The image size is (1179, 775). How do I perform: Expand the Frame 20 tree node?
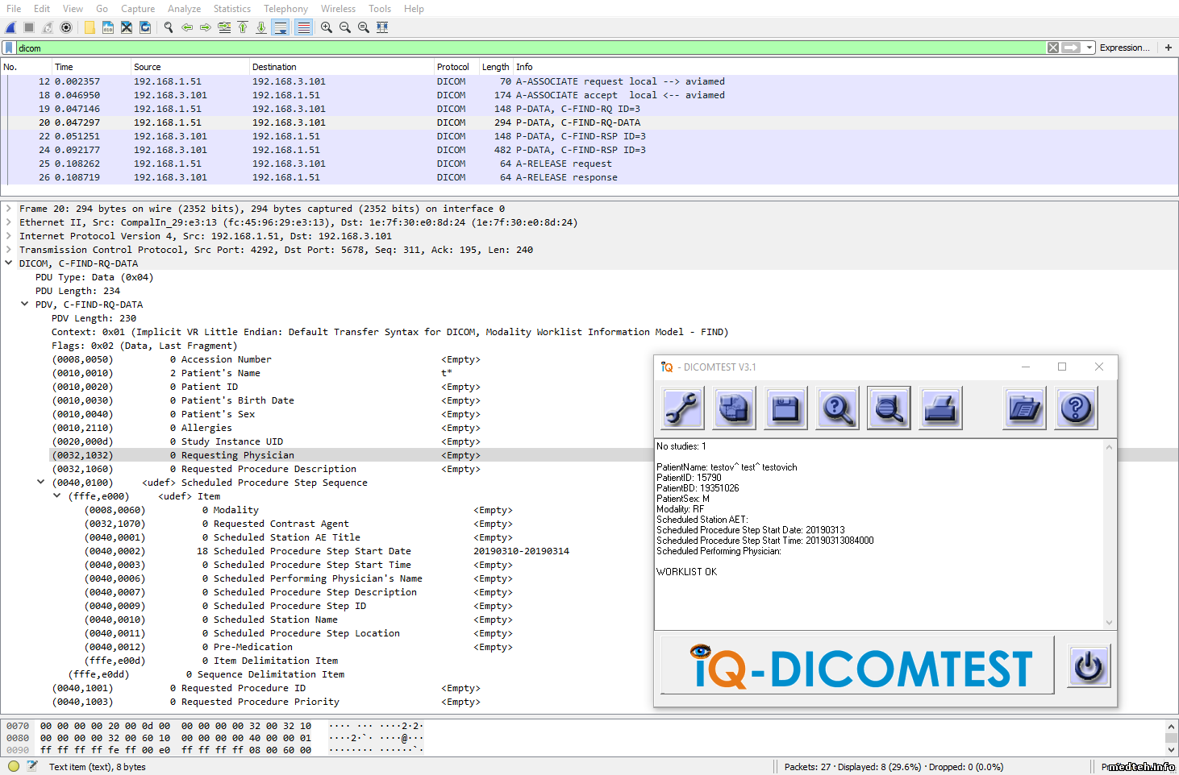[x=9, y=209]
